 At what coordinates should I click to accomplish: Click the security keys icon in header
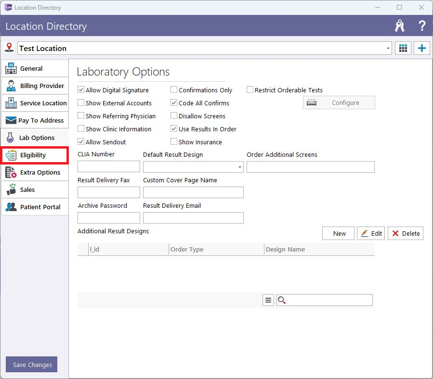399,26
